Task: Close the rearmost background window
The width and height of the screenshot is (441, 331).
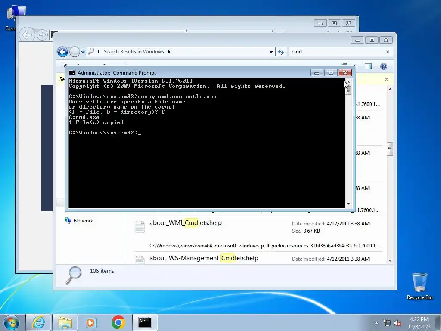Action: pyautogui.click(x=348, y=23)
